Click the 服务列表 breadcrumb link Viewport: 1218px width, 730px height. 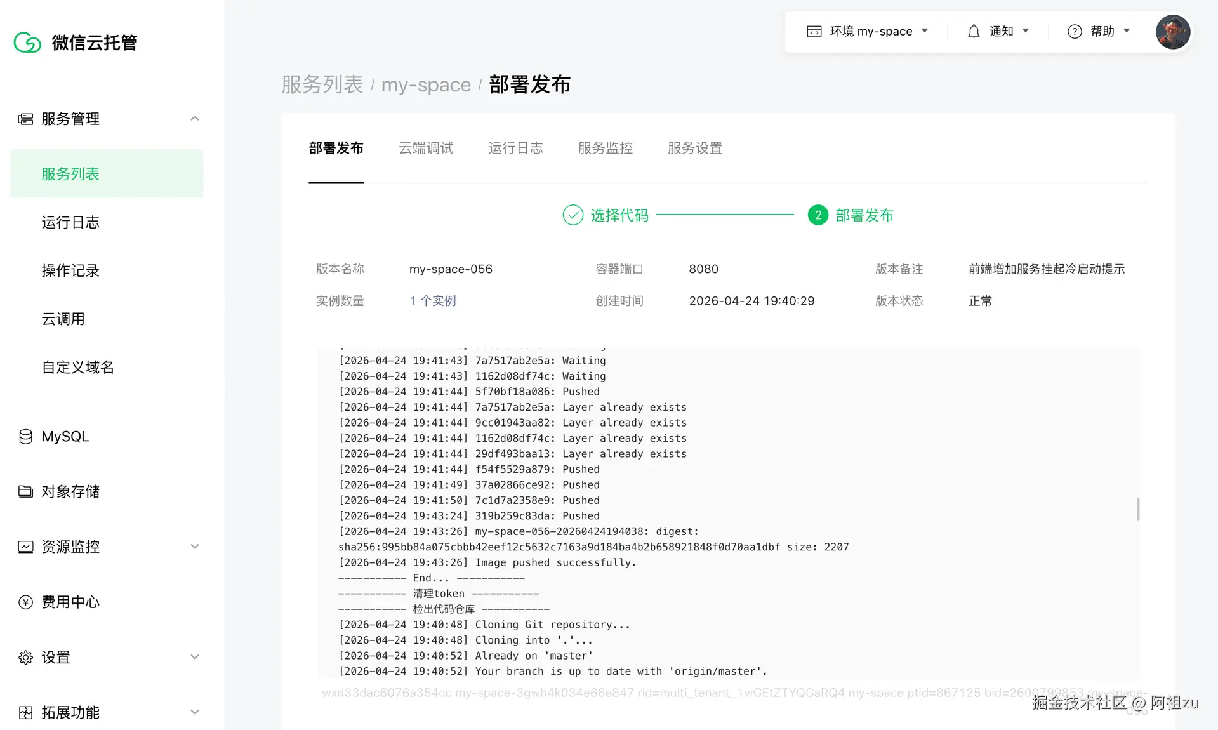pyautogui.click(x=322, y=84)
